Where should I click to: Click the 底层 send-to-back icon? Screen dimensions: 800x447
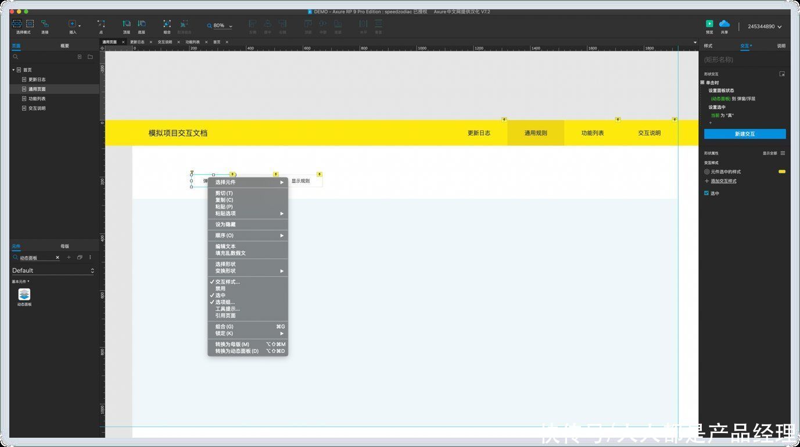coord(142,24)
